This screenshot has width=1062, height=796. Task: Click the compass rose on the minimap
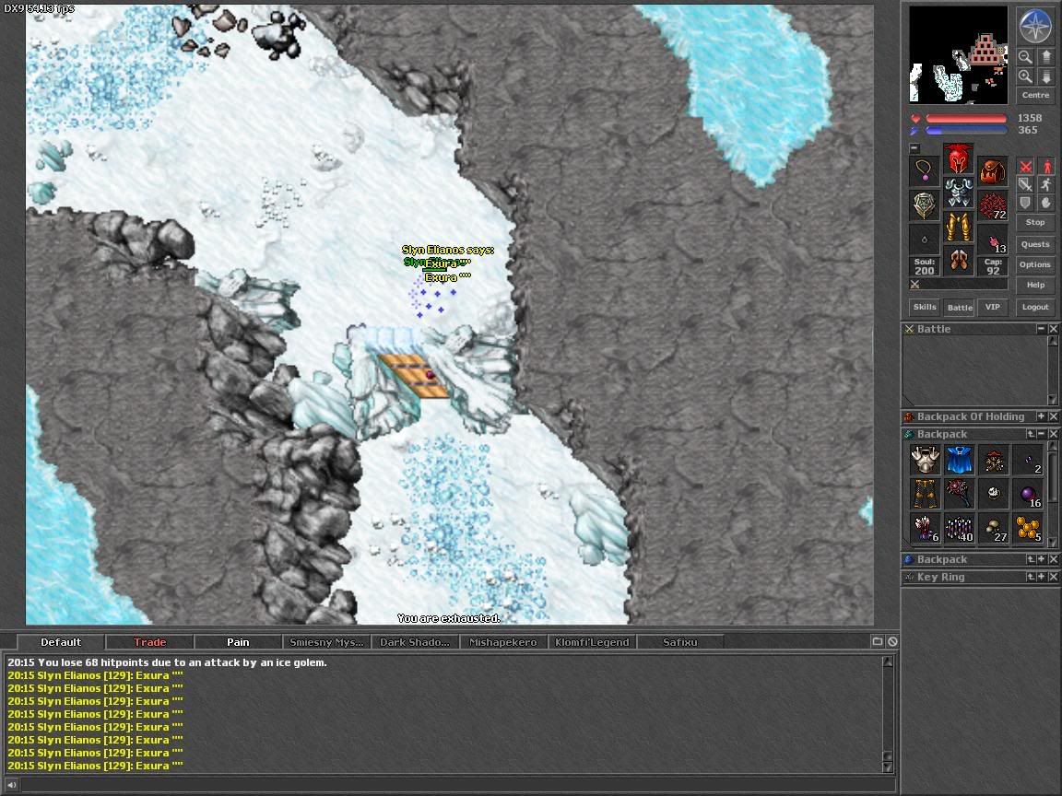click(1035, 25)
